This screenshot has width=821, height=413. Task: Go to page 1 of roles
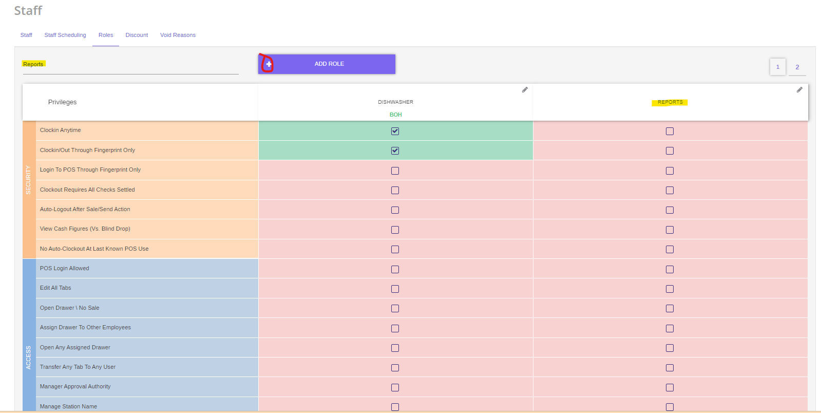777,67
